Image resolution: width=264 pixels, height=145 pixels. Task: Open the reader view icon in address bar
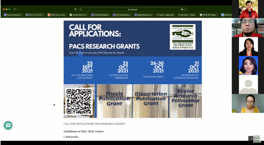click(x=81, y=9)
